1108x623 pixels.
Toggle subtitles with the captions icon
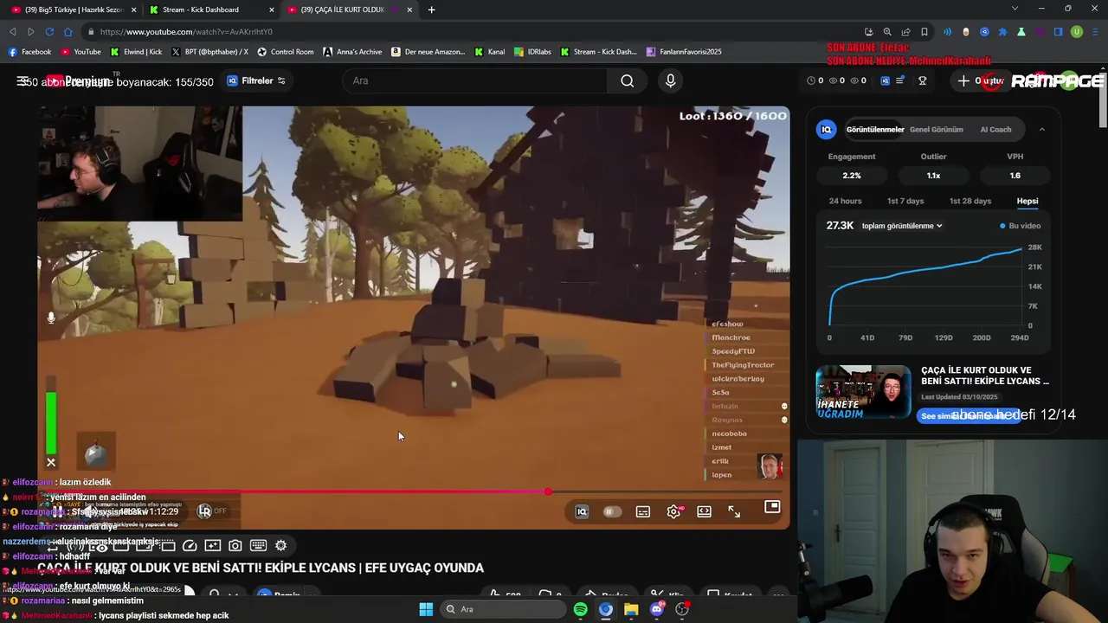pos(643,511)
